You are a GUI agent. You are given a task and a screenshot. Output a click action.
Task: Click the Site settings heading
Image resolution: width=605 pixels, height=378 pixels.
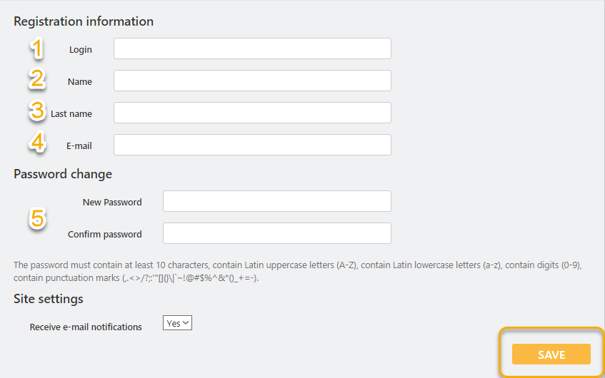point(49,299)
